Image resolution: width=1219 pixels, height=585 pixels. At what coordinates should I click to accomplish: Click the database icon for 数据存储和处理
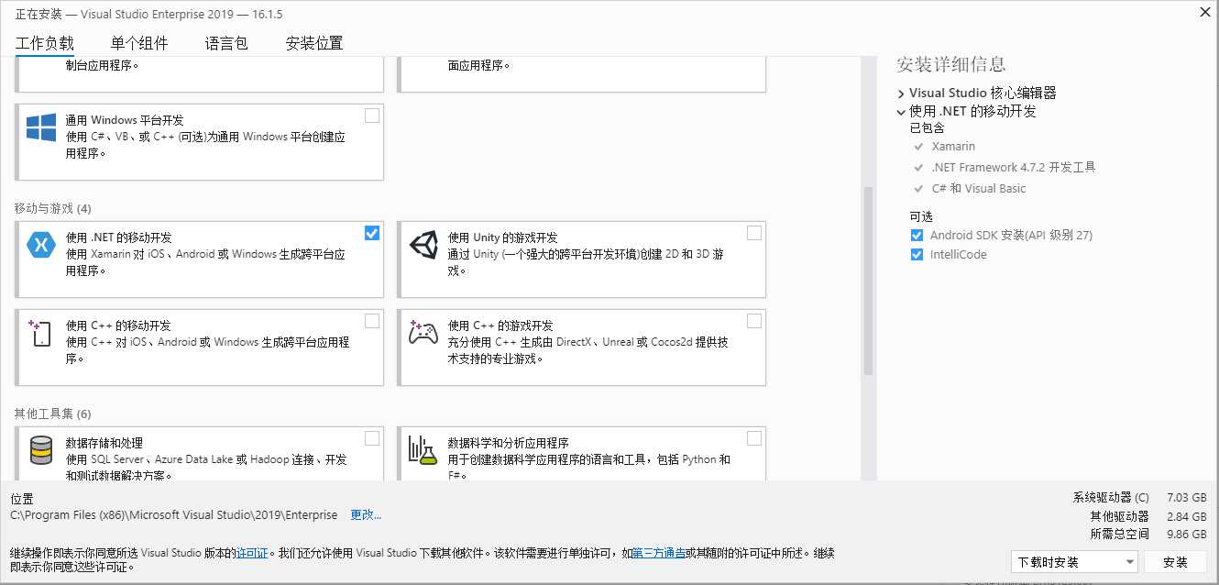[x=41, y=450]
